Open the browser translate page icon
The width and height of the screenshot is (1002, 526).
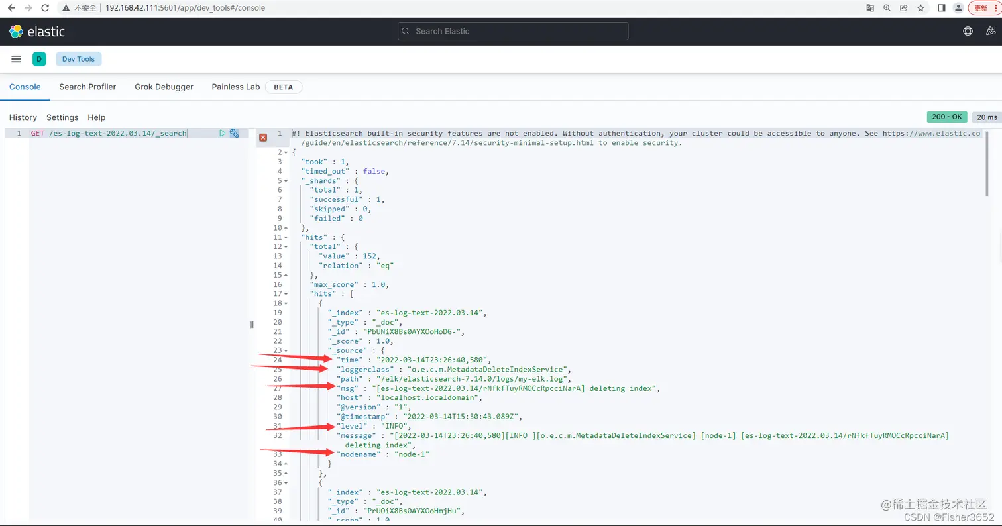point(870,8)
